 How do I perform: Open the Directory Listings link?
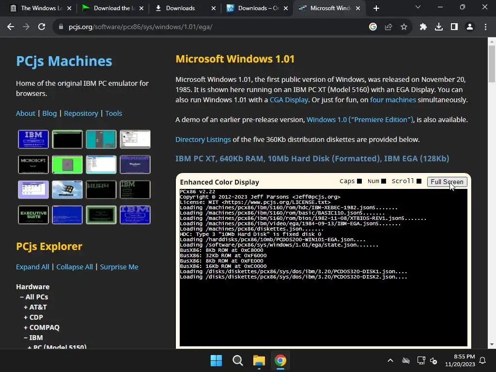tap(203, 139)
